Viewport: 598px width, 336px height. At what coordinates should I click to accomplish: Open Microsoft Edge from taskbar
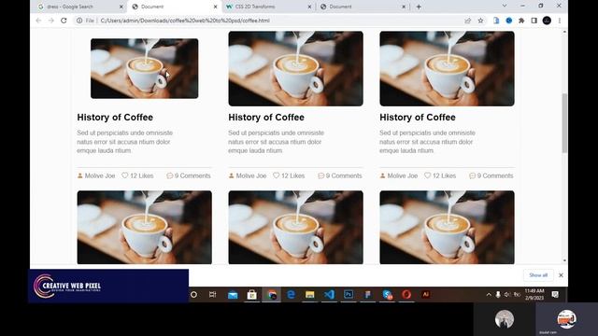tap(291, 295)
